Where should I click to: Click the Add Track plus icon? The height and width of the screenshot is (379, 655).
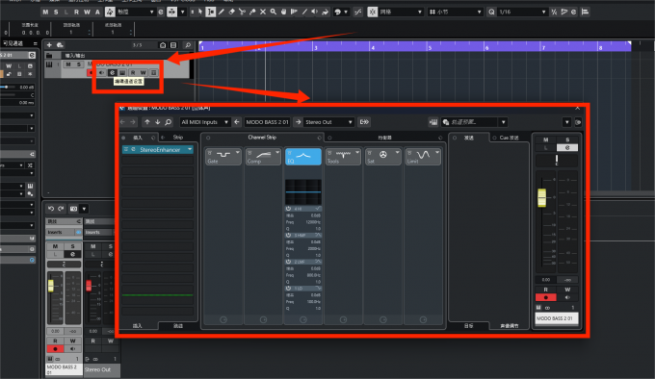(x=49, y=45)
